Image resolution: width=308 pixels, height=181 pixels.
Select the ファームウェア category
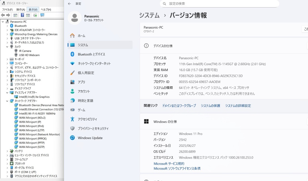pyautogui.click(x=21, y=159)
